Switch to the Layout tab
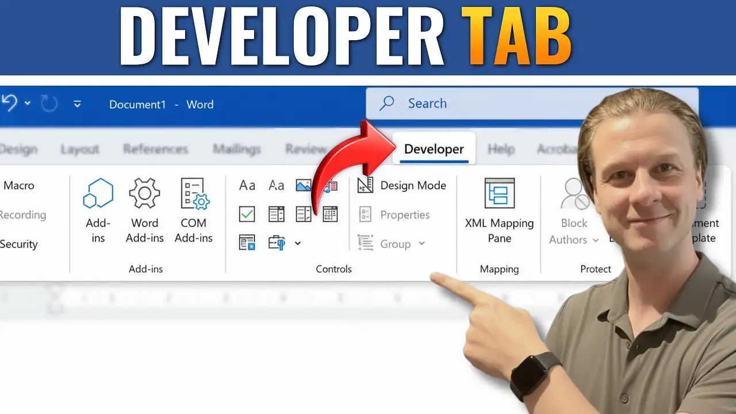The height and width of the screenshot is (414, 736). coord(80,149)
